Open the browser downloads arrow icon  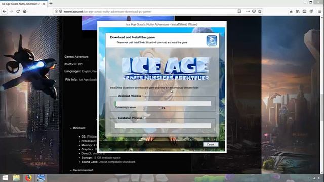click(x=291, y=11)
